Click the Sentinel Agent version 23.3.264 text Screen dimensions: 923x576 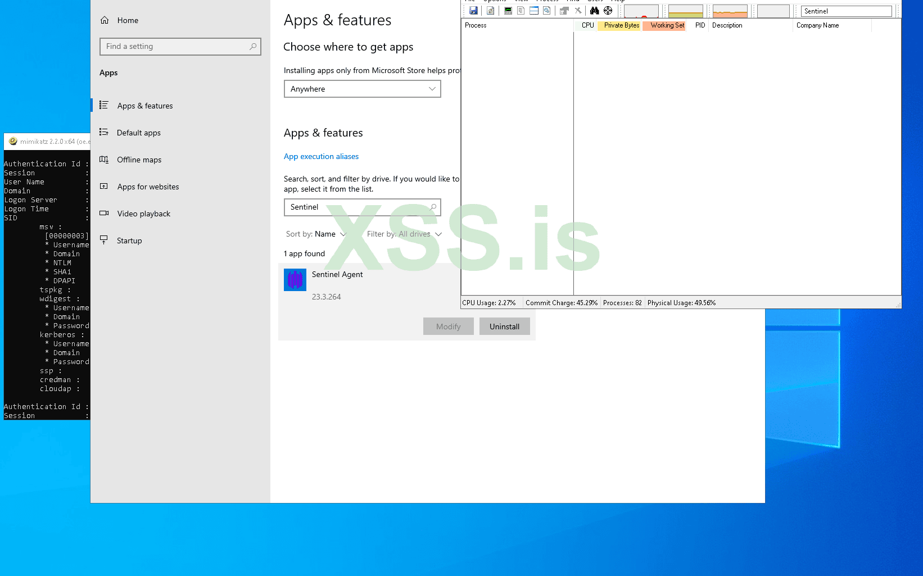[326, 297]
